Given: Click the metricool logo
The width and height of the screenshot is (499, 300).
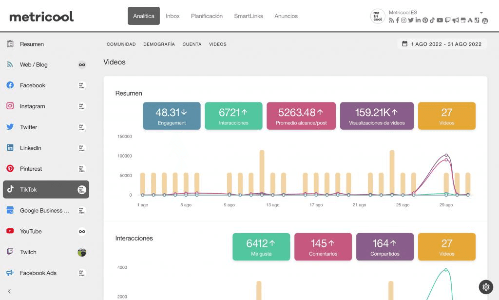Looking at the screenshot, I should click(41, 17).
